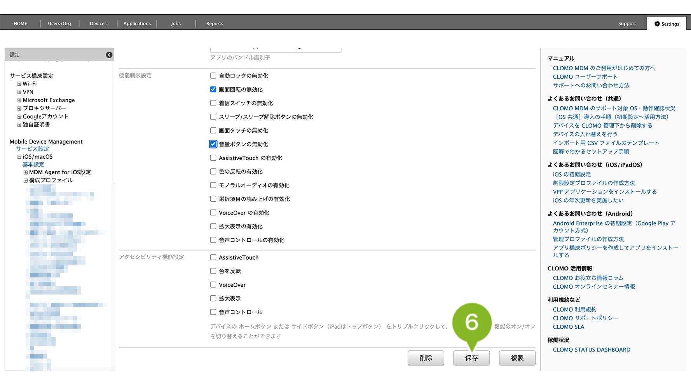Uncheck 画面回転の無効化 checkbox
Image resolution: width=691 pixels, height=388 pixels.
[213, 89]
